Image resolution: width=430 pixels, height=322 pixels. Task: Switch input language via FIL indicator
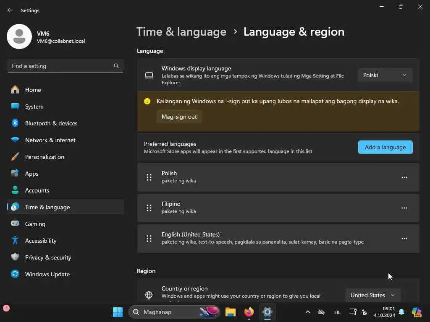[337, 312]
